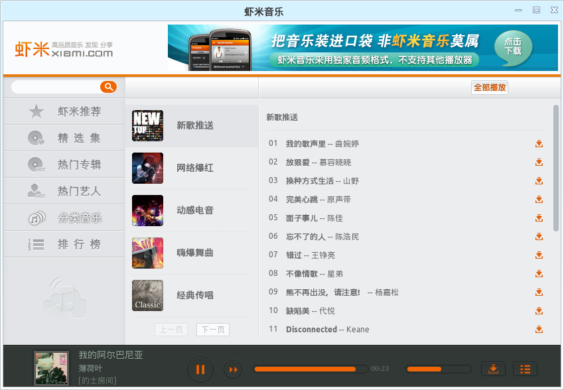Click the 上一页 previous page button
564x390 pixels.
pos(171,330)
